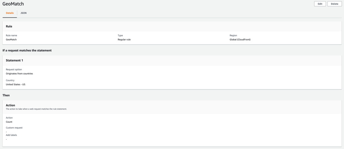
Task: Click the Edit button
Action: point(320,4)
